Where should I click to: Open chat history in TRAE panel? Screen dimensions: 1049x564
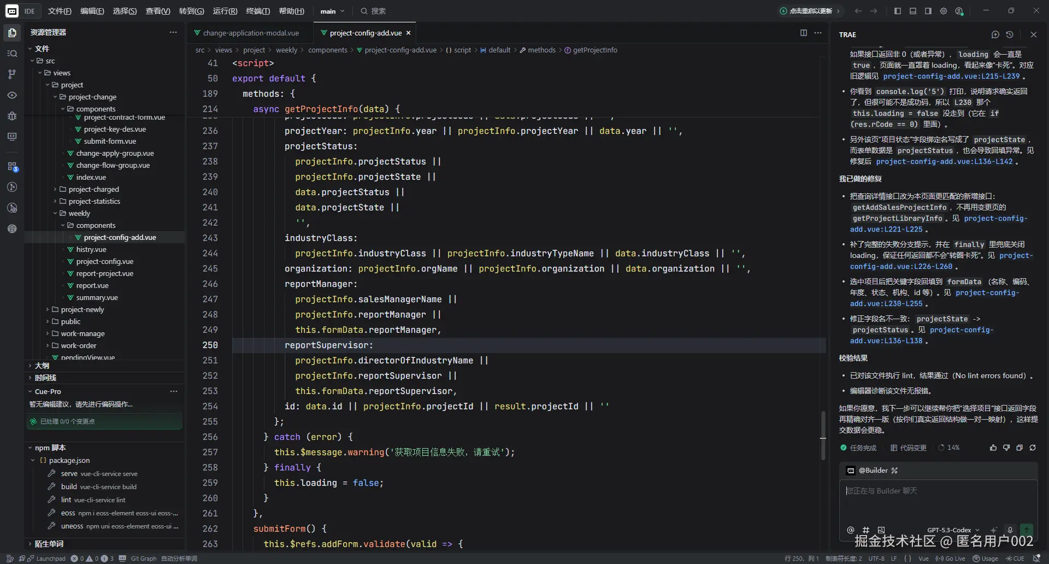point(1010,34)
